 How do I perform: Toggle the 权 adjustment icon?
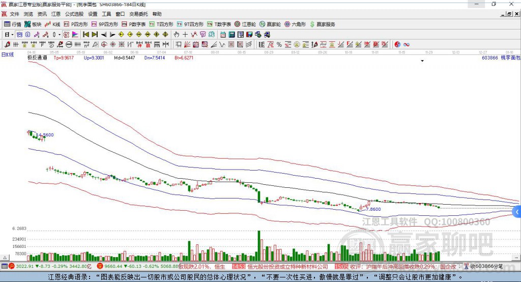(67, 35)
